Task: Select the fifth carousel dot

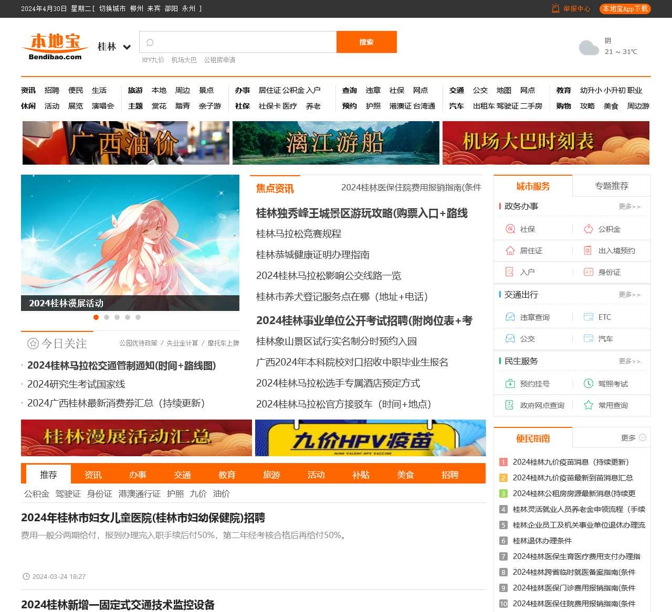Action: click(138, 317)
